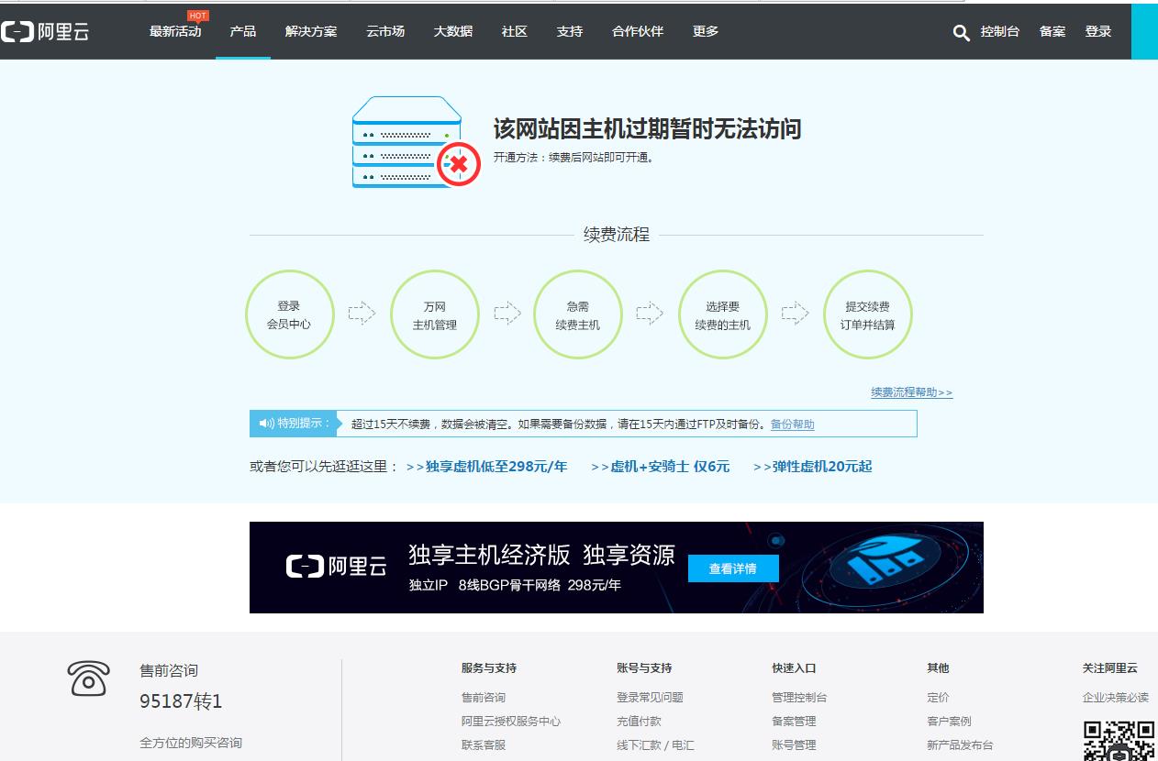
Task: Open 充值付款 footer link
Action: coord(639,722)
